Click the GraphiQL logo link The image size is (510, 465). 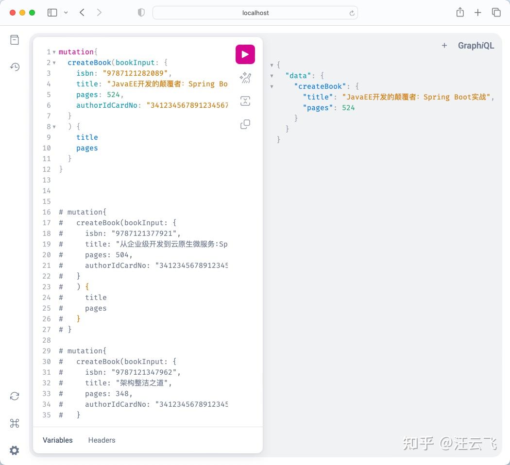click(476, 45)
